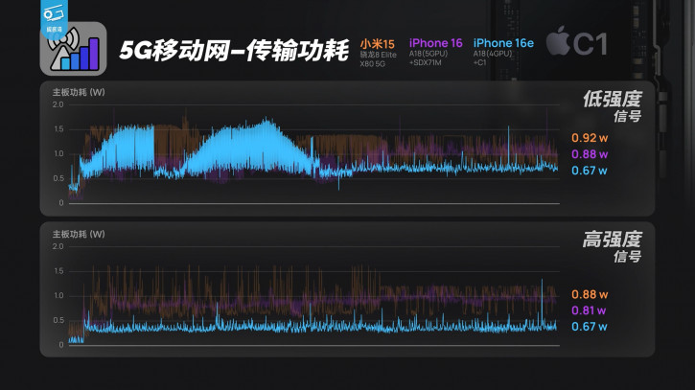Click the 1.5 axis tick in high-signal chart
Image resolution: width=695 pixels, height=390 pixels.
58,271
